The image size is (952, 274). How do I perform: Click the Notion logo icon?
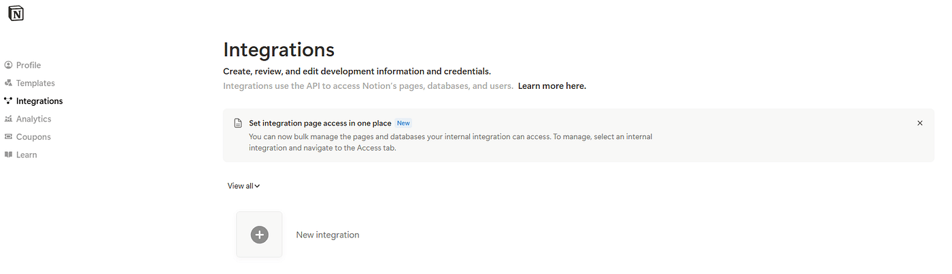click(x=16, y=14)
